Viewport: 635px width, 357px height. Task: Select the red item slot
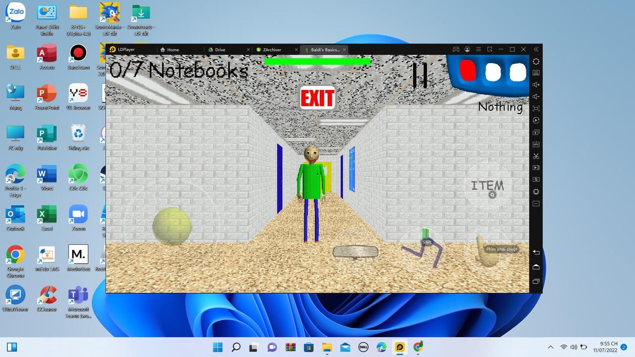pyautogui.click(x=467, y=71)
